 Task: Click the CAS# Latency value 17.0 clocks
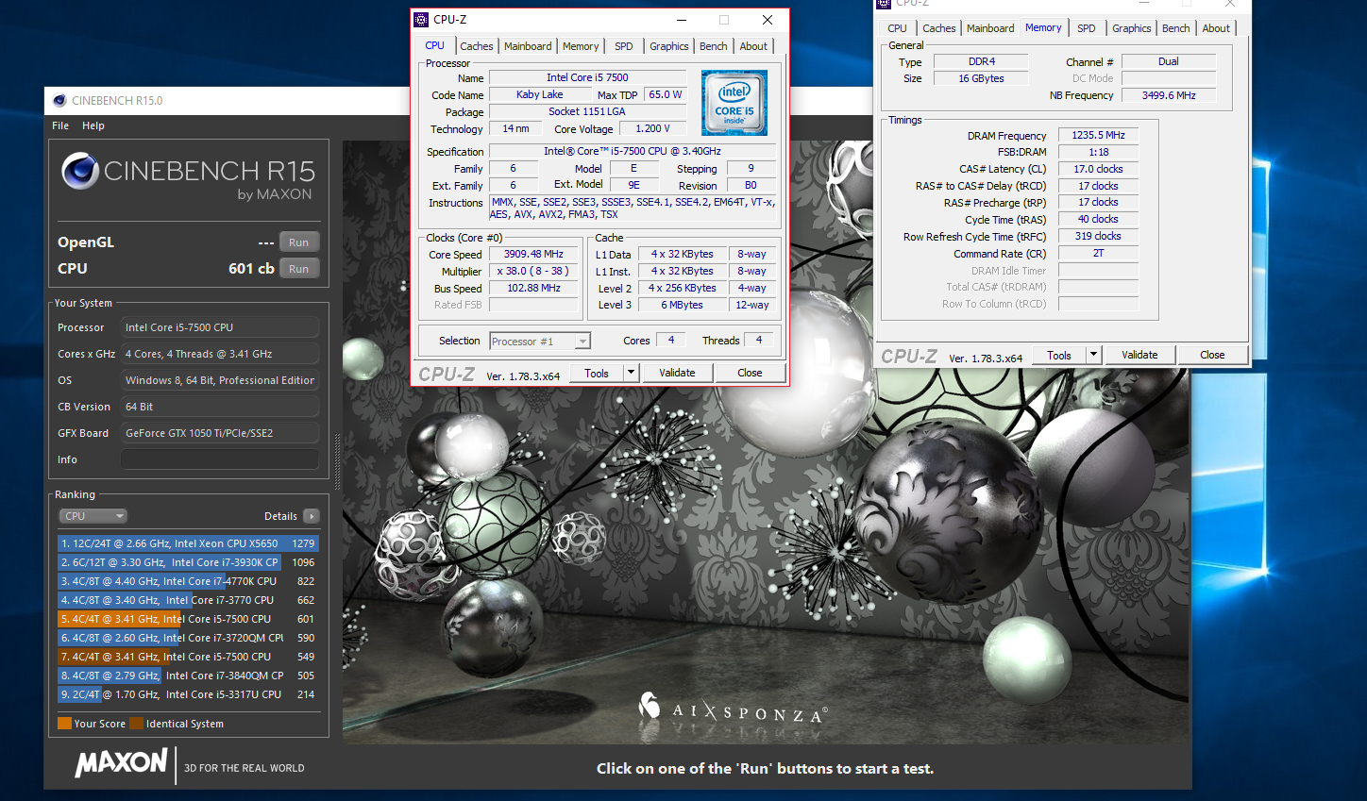tap(1098, 169)
